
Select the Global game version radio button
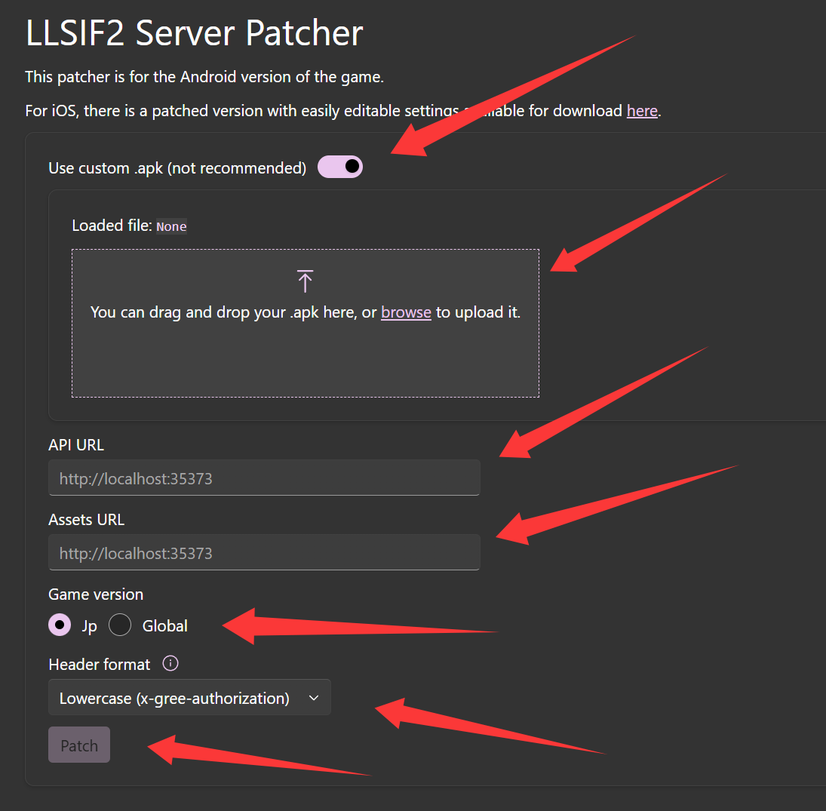(x=120, y=625)
